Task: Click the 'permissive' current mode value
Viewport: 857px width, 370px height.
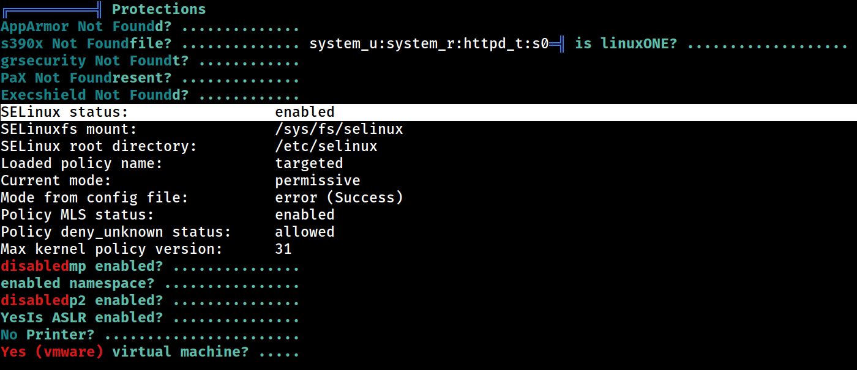Action: pos(318,180)
